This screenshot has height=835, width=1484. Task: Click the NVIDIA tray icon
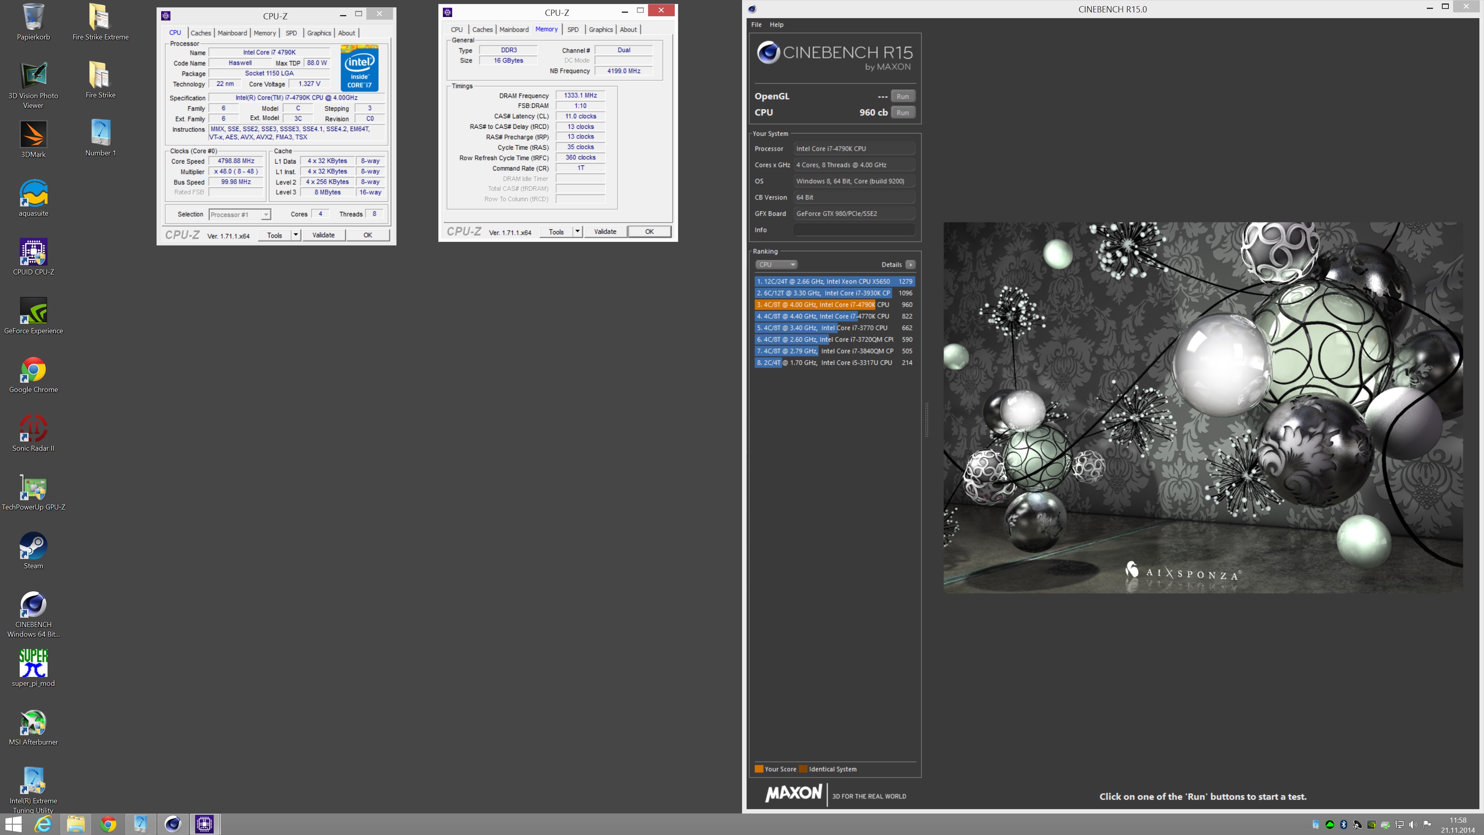[x=1372, y=825]
